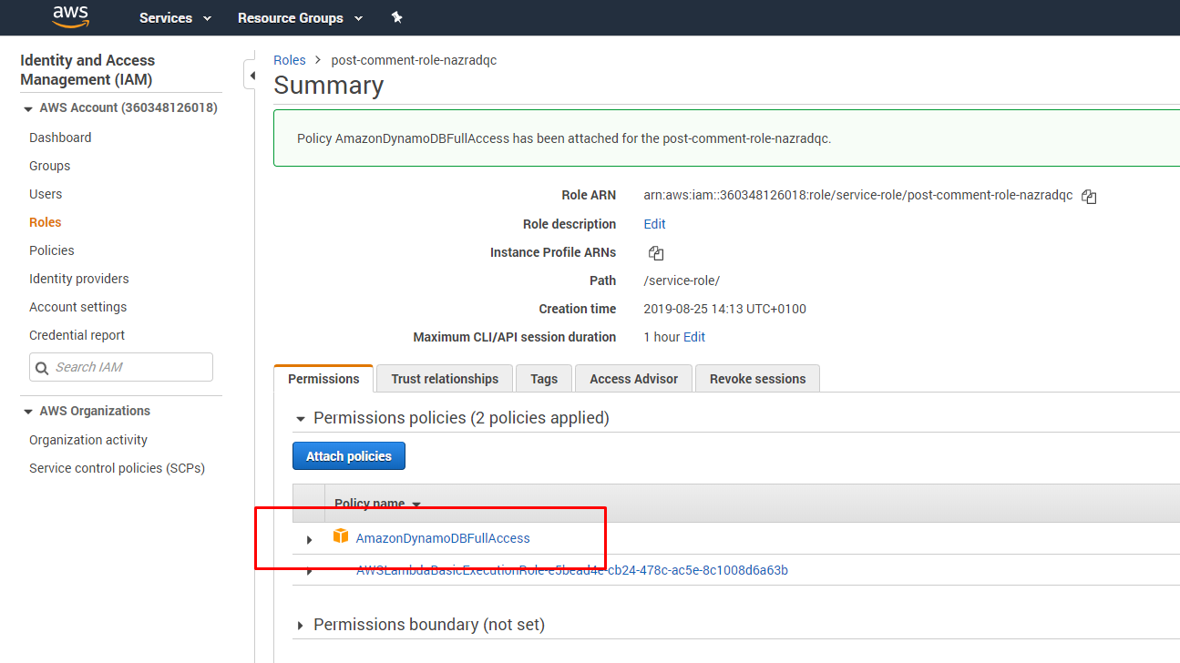Collapse the Permissions policies section

(301, 419)
